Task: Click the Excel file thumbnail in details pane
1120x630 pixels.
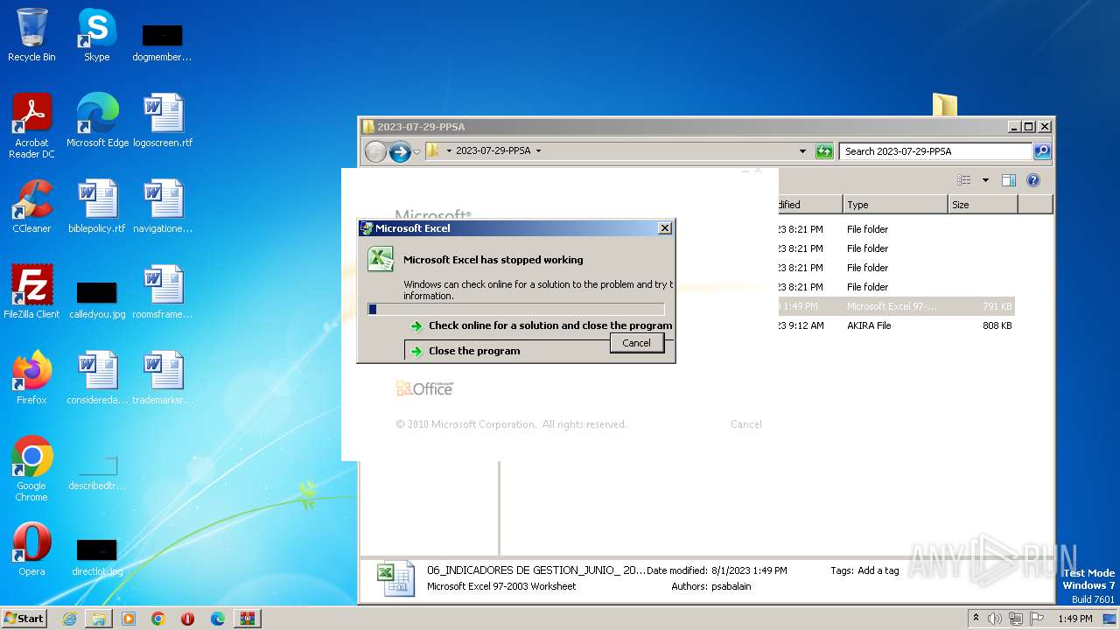Action: (395, 579)
